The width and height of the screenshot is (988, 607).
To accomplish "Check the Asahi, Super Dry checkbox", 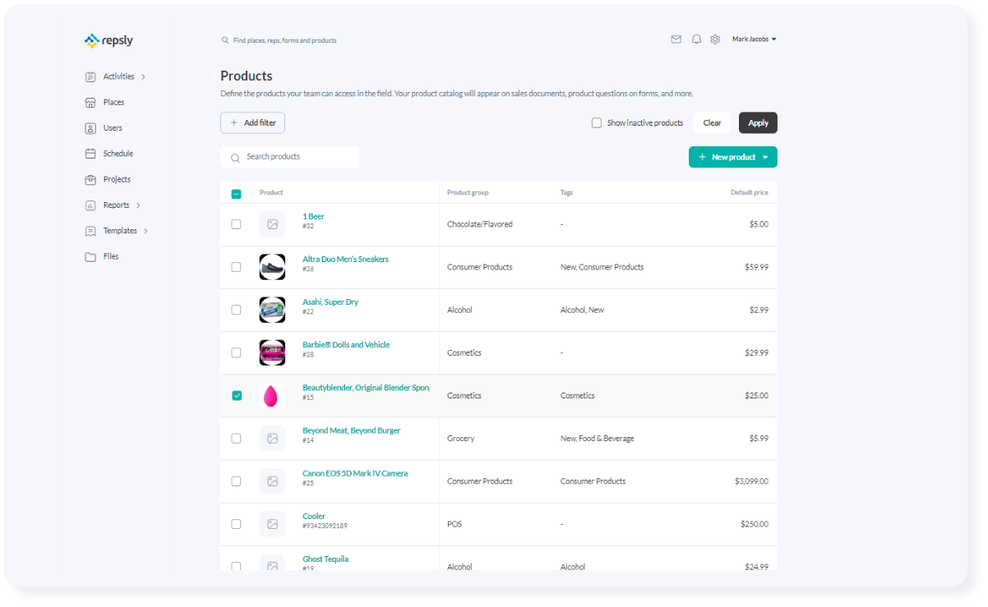I will tap(236, 310).
